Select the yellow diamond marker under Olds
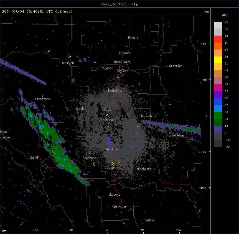Viewport: 239px width, 234px height. [108, 116]
